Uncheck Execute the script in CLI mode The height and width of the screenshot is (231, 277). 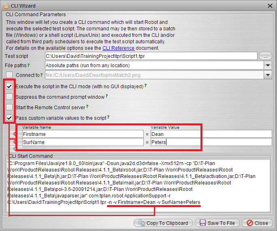click(x=9, y=86)
